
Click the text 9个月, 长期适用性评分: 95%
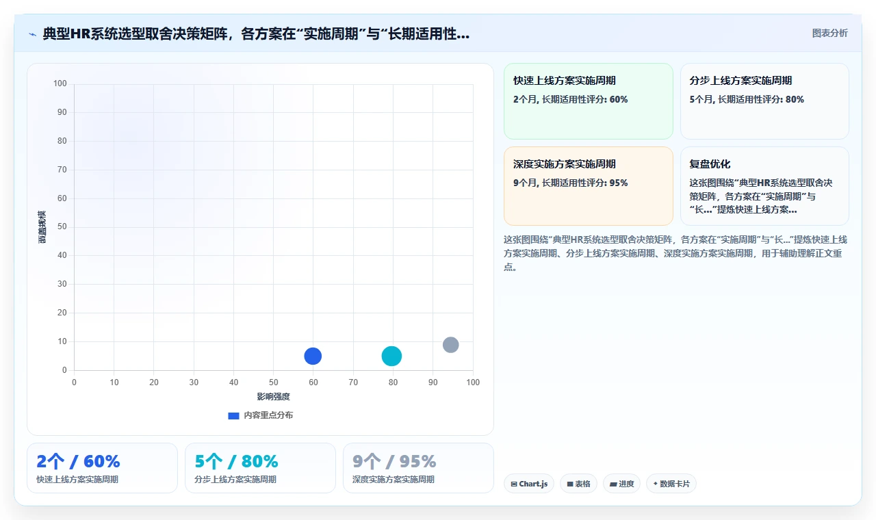(570, 183)
